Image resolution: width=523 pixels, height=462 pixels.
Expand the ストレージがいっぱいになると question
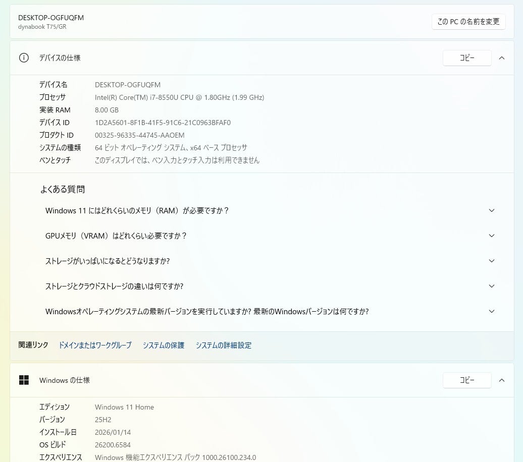tap(491, 261)
